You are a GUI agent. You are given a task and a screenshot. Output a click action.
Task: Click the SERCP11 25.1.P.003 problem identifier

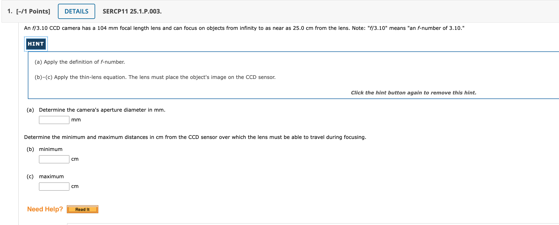(x=132, y=12)
